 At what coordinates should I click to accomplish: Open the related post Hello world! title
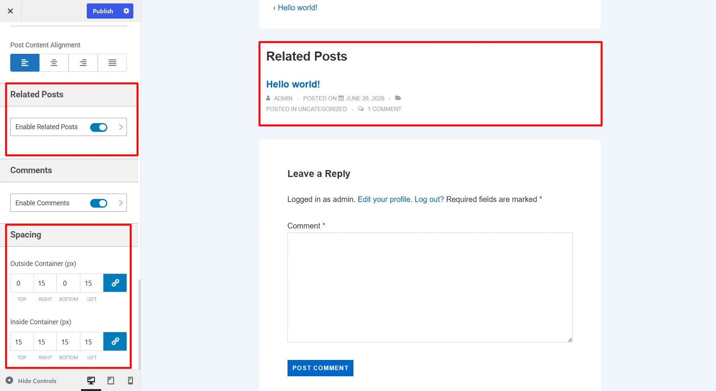click(x=293, y=84)
